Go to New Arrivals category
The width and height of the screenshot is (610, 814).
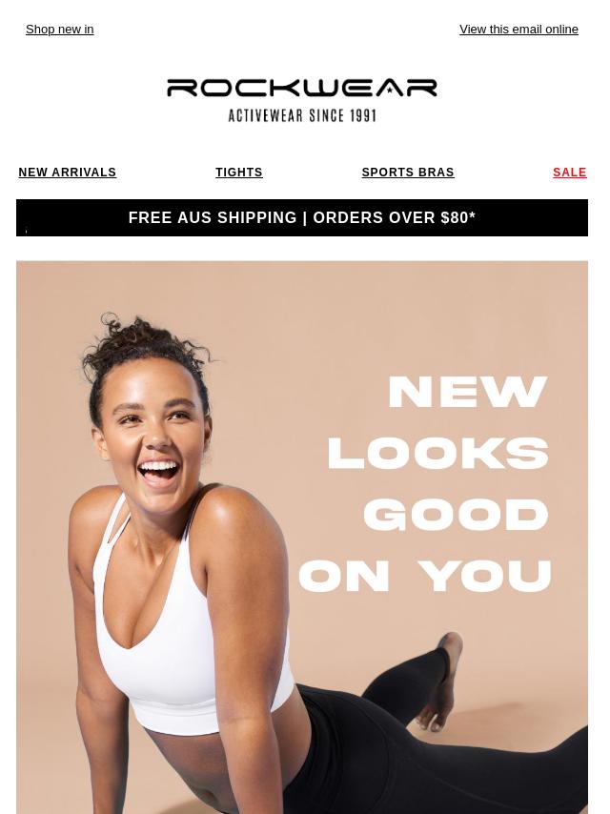tap(68, 173)
